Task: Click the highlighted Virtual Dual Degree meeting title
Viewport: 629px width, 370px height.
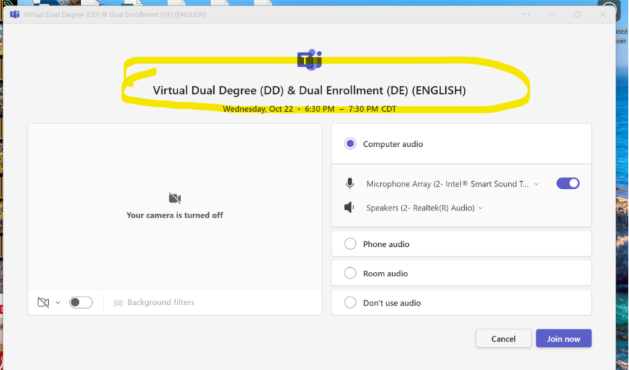Action: coord(309,90)
